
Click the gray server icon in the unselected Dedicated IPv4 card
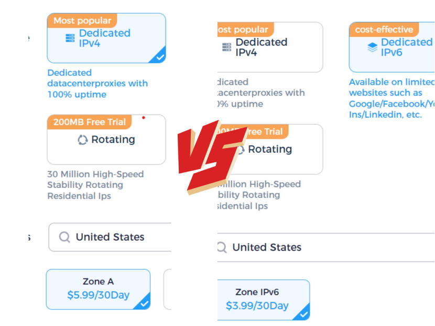(227, 47)
